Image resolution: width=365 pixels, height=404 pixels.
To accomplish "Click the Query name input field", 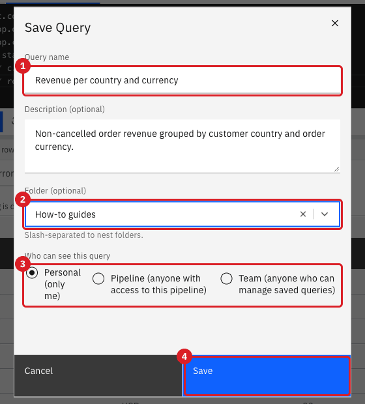I will [x=182, y=80].
